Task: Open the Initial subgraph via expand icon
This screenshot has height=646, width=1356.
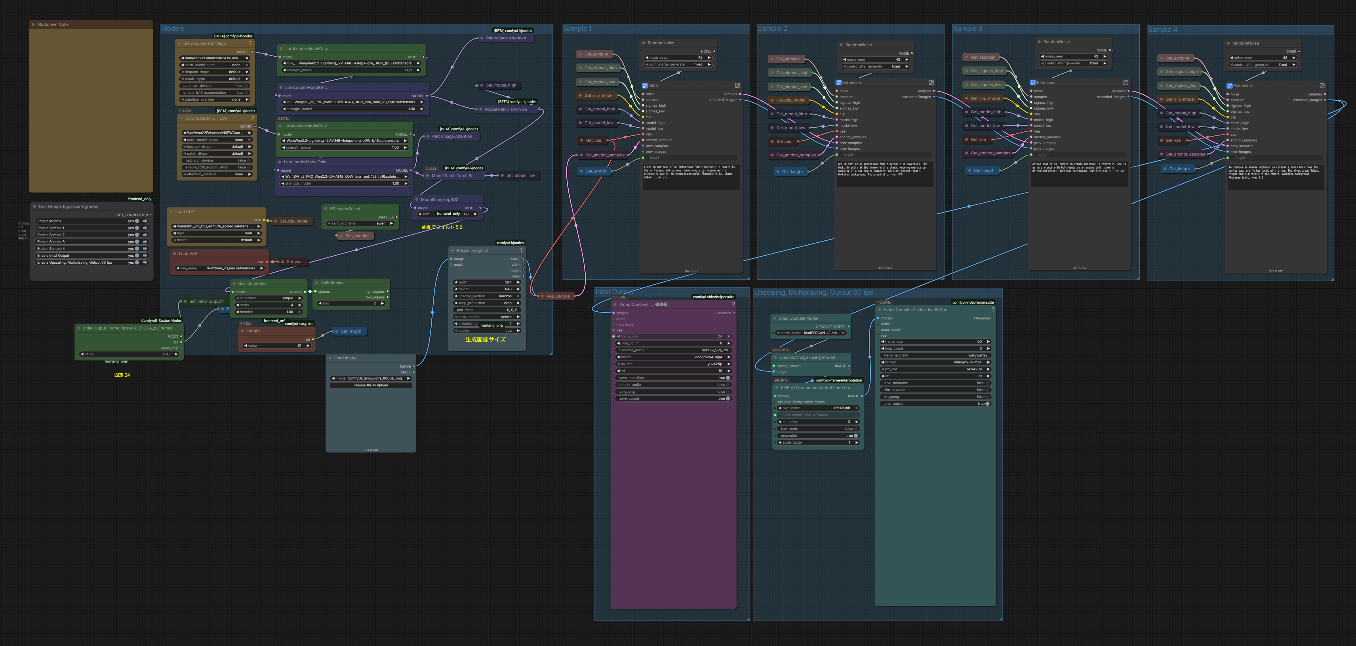Action: click(738, 85)
